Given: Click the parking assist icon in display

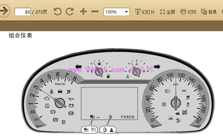Looking at the screenshot, I should (x=110, y=117).
